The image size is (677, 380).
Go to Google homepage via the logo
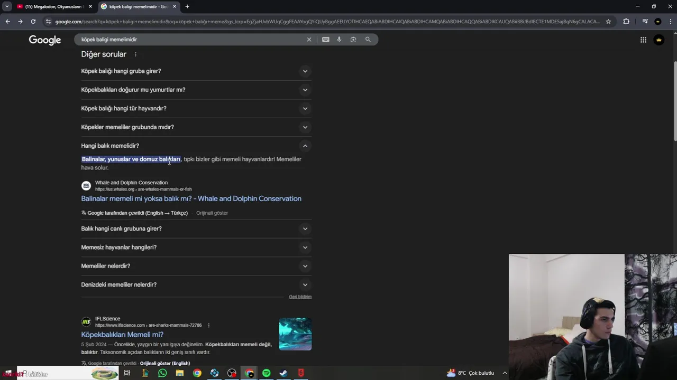45,40
